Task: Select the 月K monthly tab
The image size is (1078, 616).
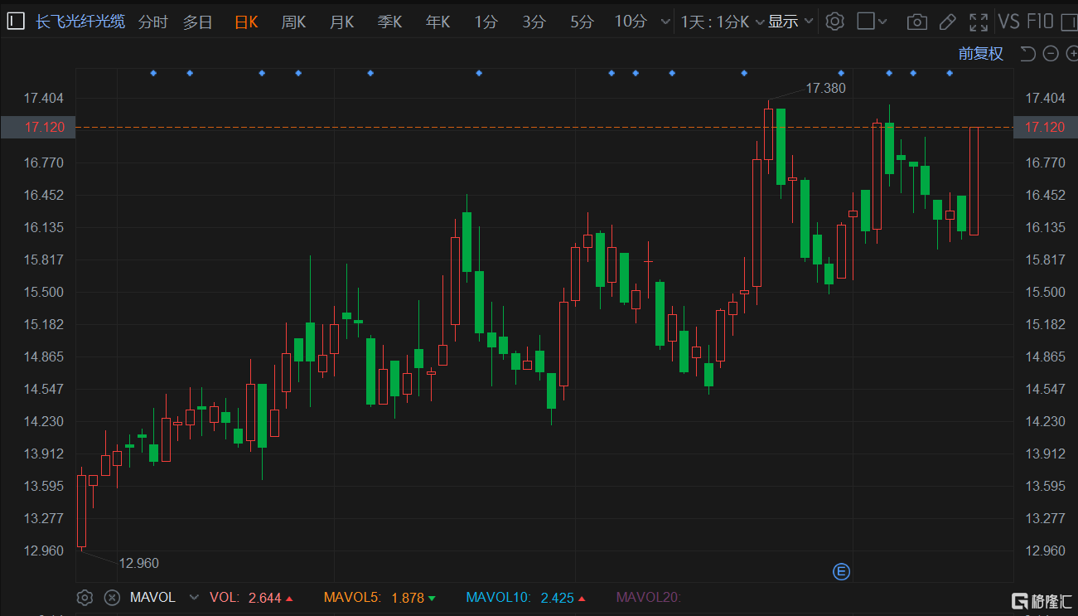Action: pos(341,22)
